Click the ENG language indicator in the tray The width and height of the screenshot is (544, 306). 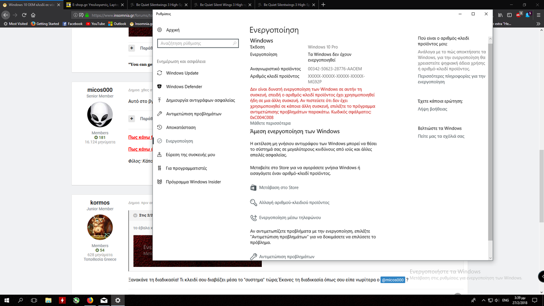pos(506,300)
